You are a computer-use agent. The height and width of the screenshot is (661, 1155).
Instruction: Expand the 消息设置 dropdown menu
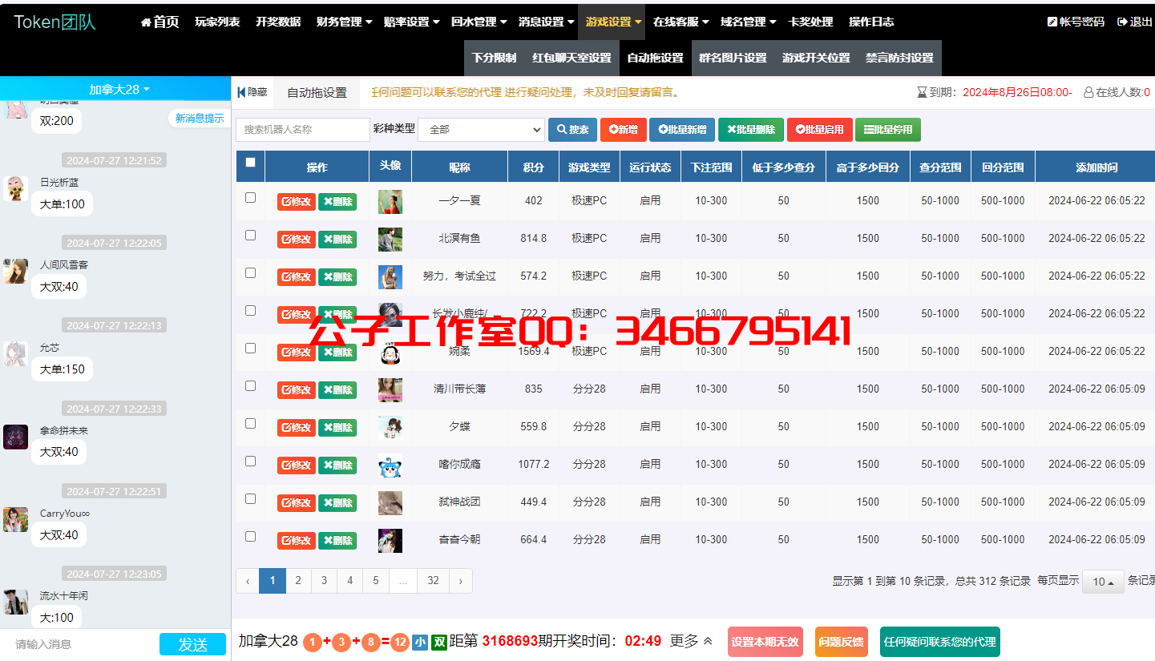tap(546, 22)
